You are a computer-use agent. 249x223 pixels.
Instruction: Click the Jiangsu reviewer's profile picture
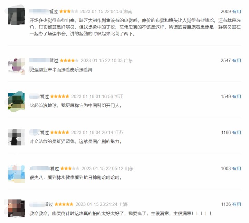pyautogui.click(x=16, y=137)
